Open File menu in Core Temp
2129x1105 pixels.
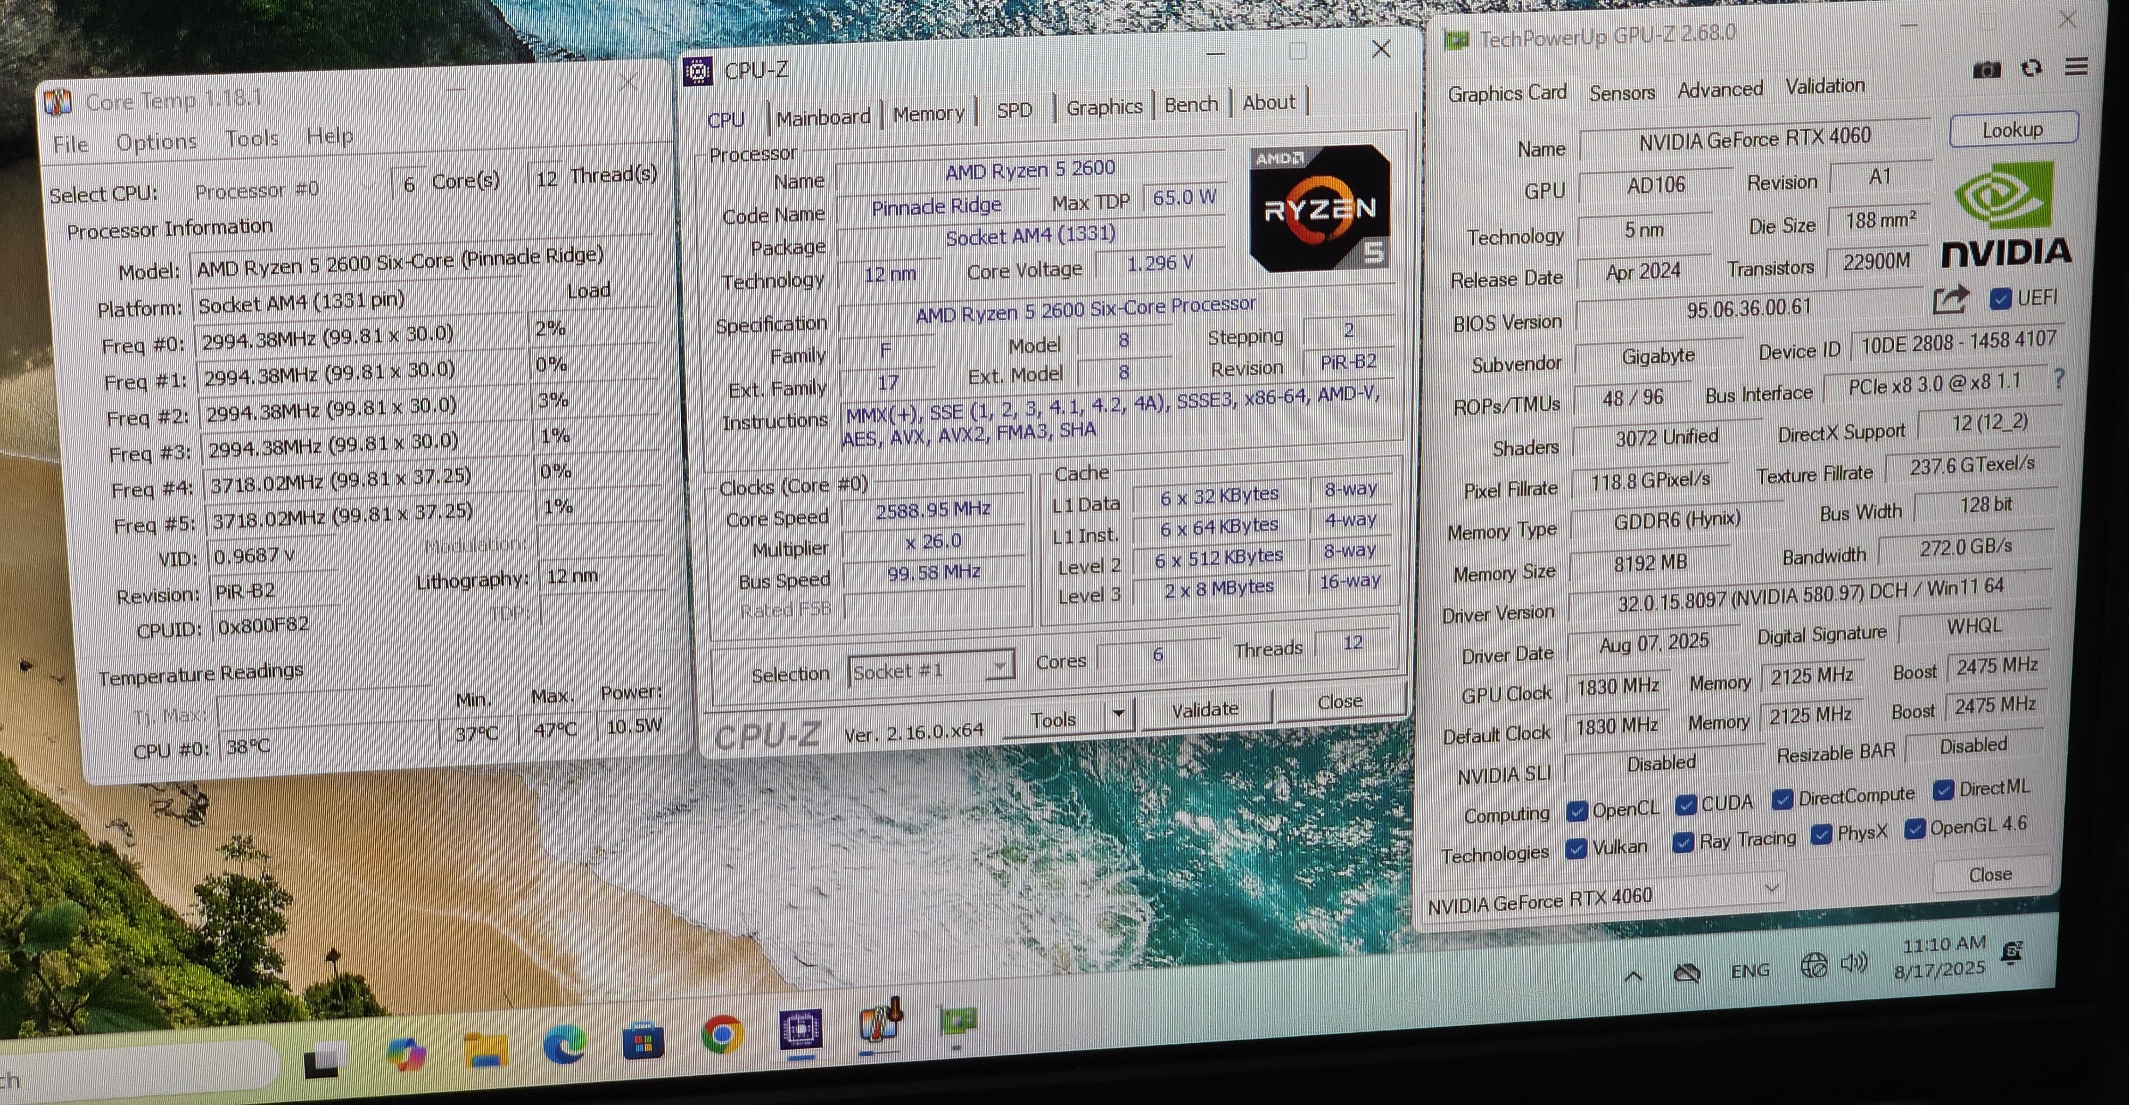[70, 145]
